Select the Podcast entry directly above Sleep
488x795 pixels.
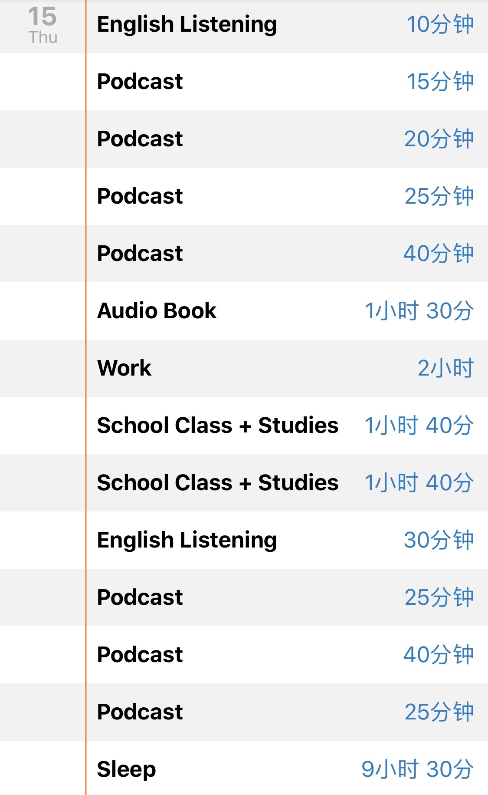coord(287,712)
